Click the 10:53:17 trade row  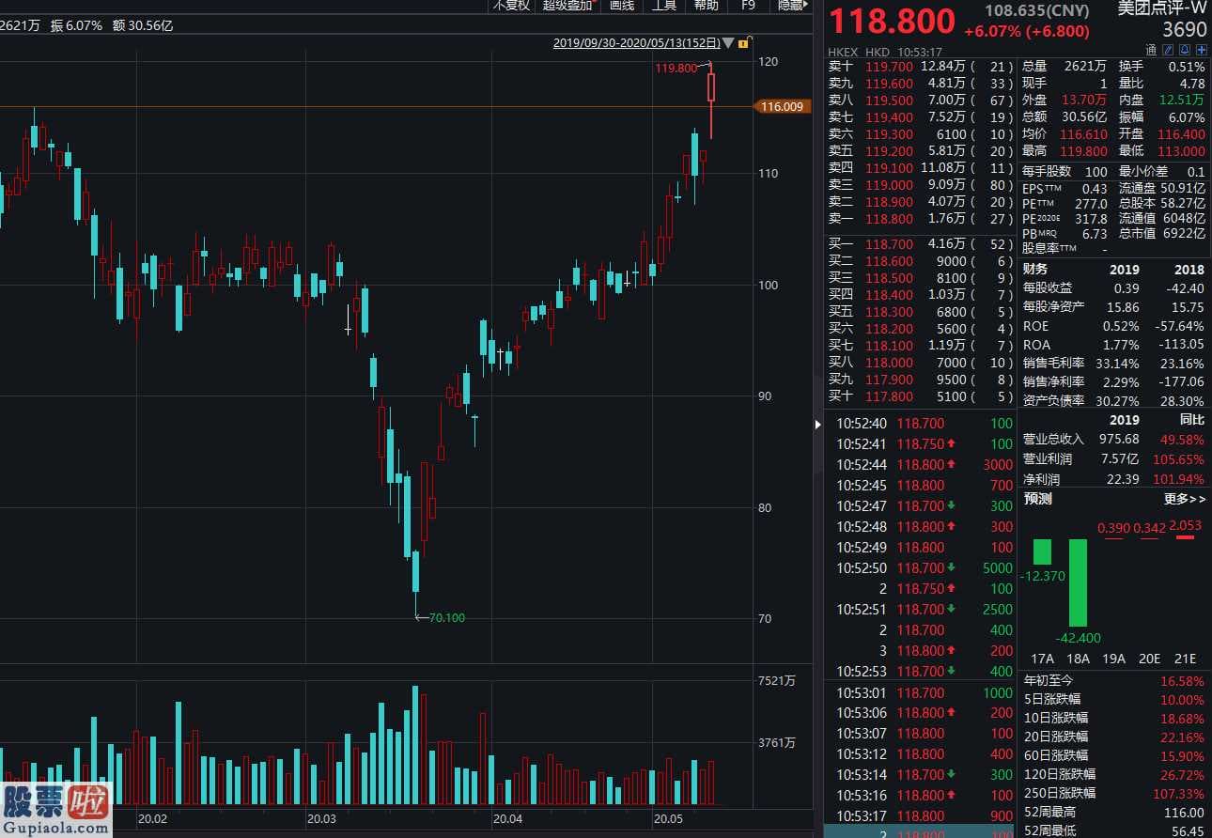click(921, 816)
